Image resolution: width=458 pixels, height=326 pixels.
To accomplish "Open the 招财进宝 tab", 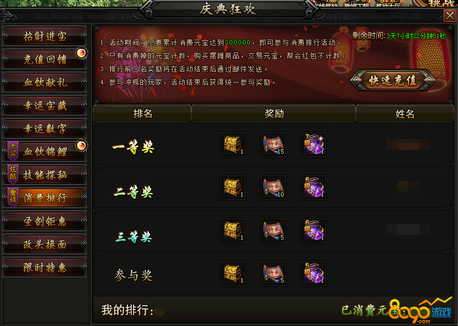I will tap(45, 36).
